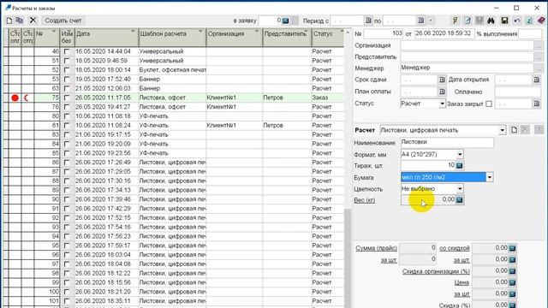Expand the Бумага dropdown
This screenshot has height=308, width=548.
[489, 177]
